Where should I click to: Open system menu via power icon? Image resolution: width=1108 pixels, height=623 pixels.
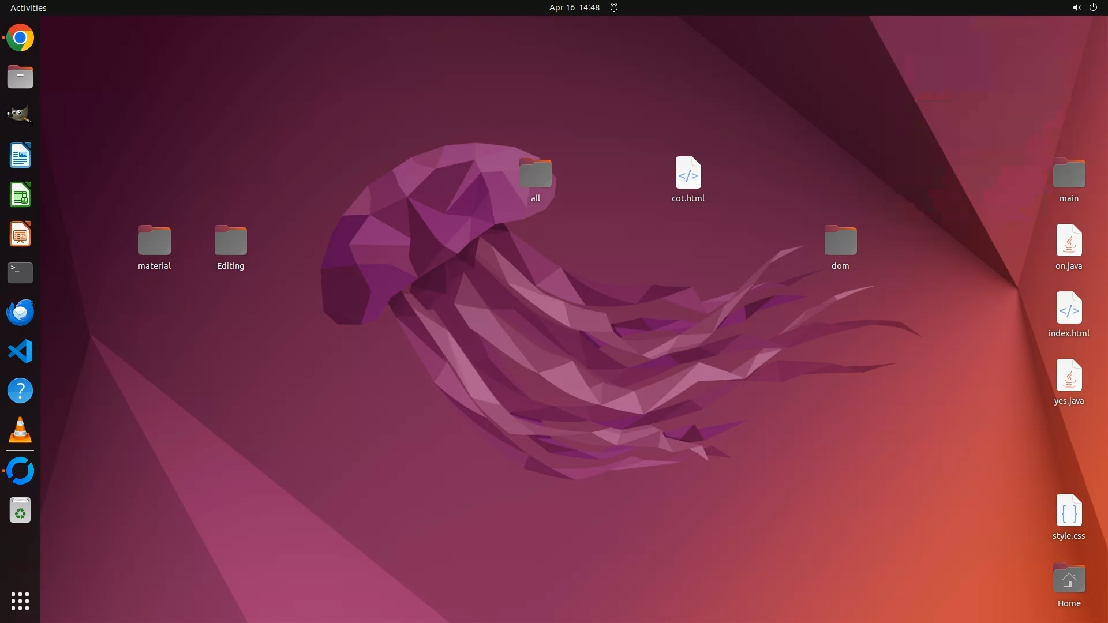coord(1093,7)
